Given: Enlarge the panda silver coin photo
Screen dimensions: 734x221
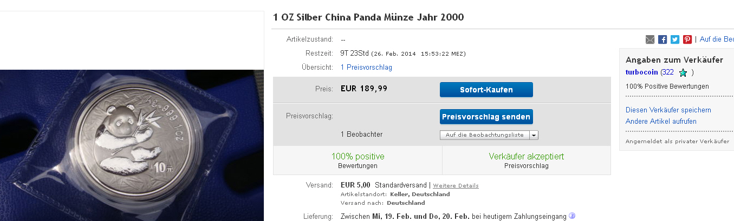Looking at the screenshot, I should coord(132,145).
